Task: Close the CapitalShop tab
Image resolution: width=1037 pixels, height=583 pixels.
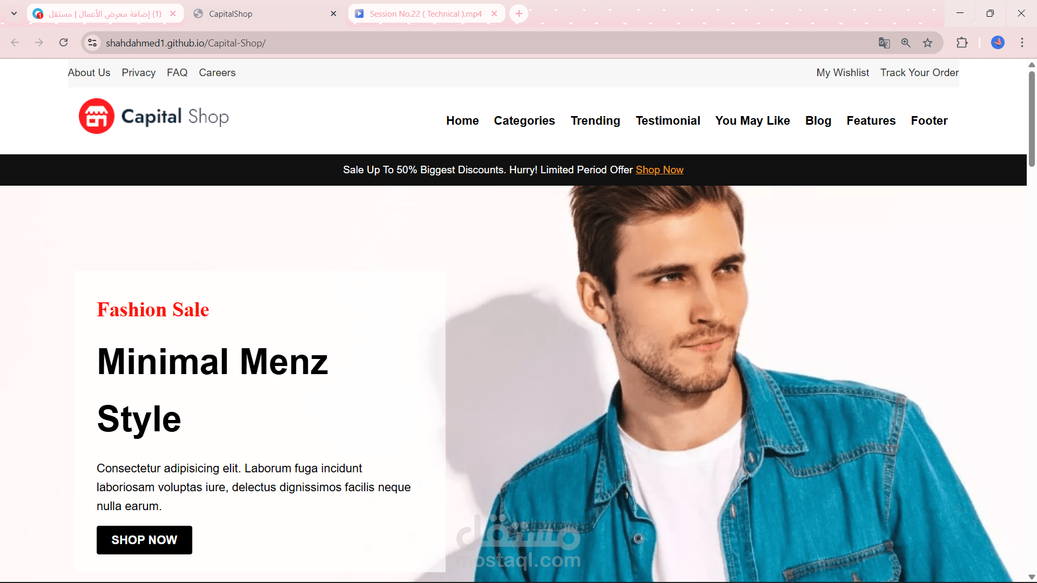Action: tap(333, 13)
